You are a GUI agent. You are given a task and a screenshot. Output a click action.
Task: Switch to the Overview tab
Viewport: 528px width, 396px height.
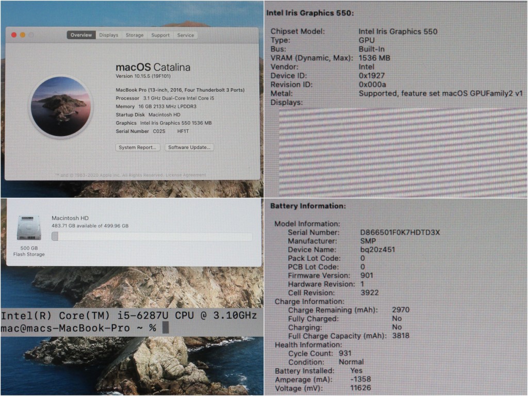pos(81,35)
